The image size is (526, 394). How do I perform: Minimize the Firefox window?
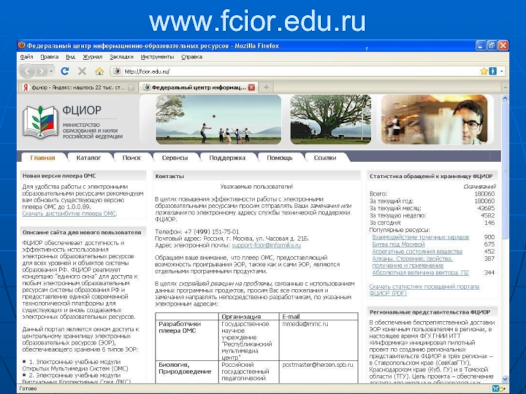tap(481, 45)
